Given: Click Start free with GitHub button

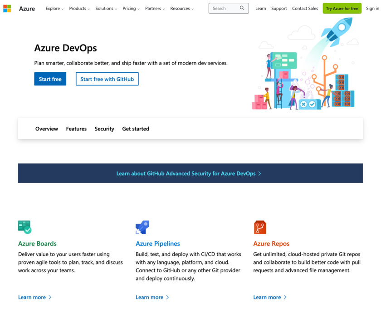Looking at the screenshot, I should pos(107,79).
